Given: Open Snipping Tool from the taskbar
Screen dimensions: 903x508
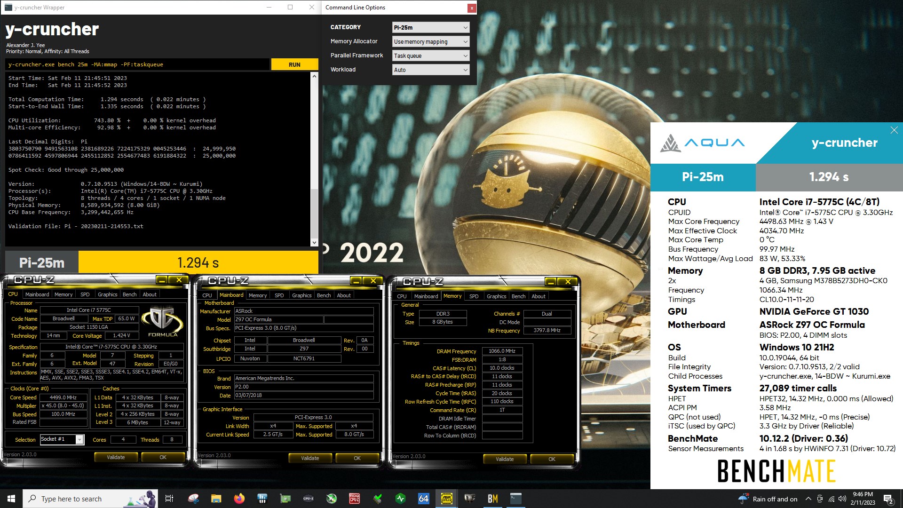Looking at the screenshot, I should [193, 499].
